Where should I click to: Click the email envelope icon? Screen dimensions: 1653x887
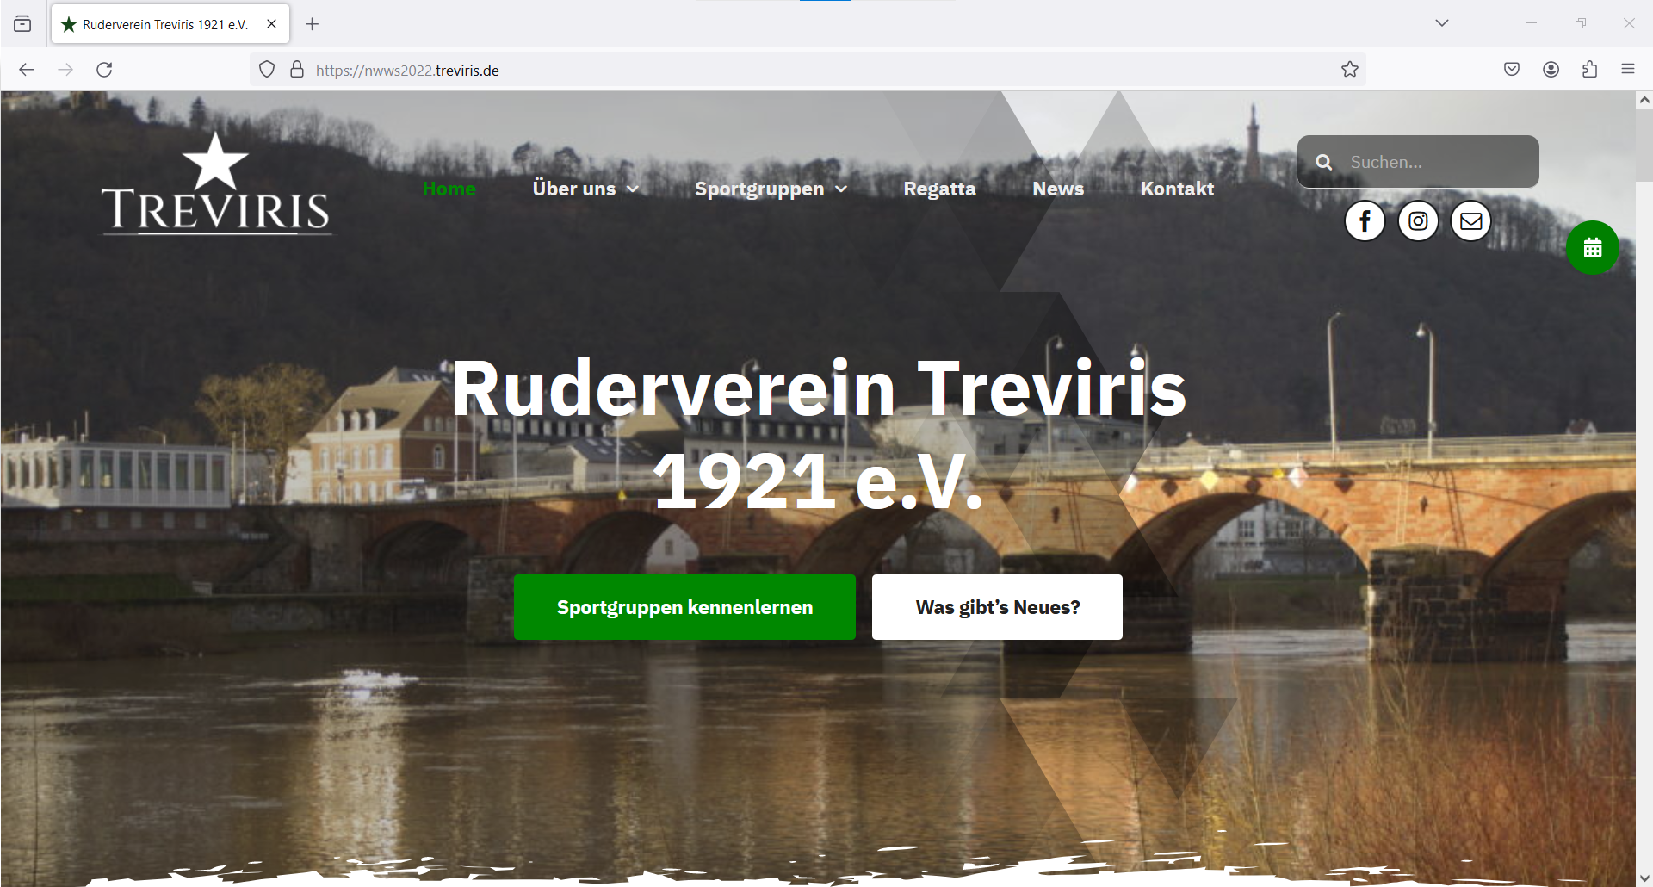(x=1470, y=220)
